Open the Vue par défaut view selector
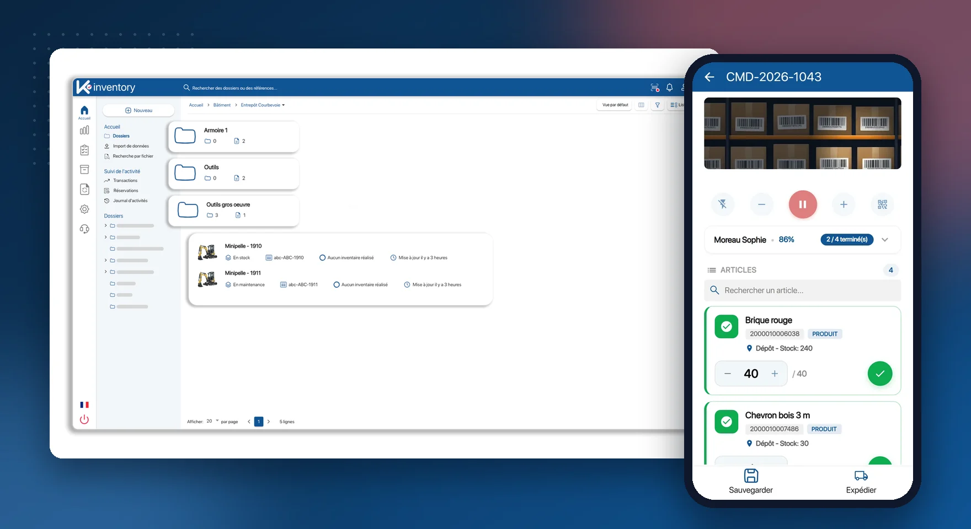Viewport: 971px width, 529px height. click(615, 105)
